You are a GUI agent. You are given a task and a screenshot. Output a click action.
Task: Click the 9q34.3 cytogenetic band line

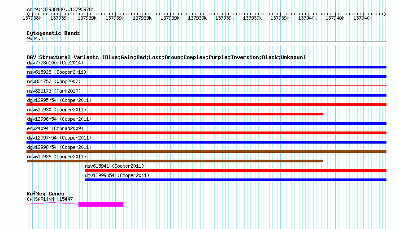(x=206, y=43)
